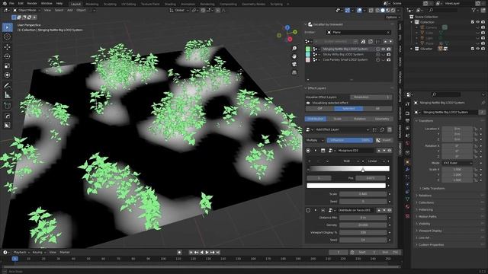The image size is (488, 274).
Task: Click the play animation button
Action: (x=207, y=253)
